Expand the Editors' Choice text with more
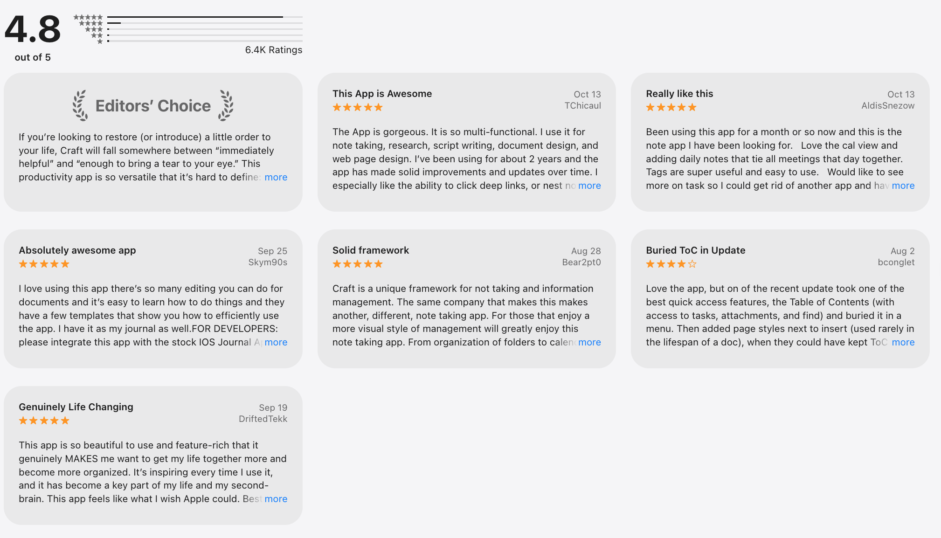 tap(276, 177)
